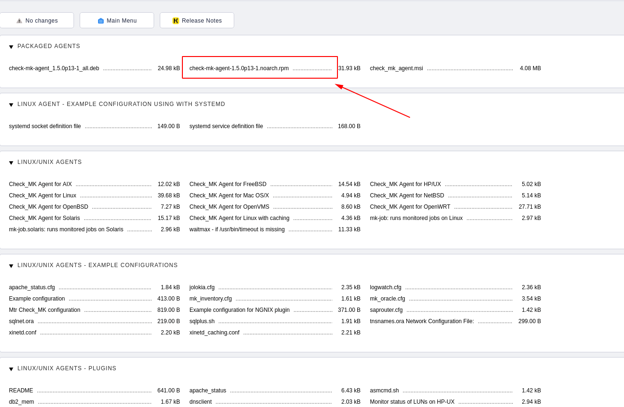The width and height of the screenshot is (624, 407).
Task: Open the Example configuration file
Action: click(x=37, y=299)
